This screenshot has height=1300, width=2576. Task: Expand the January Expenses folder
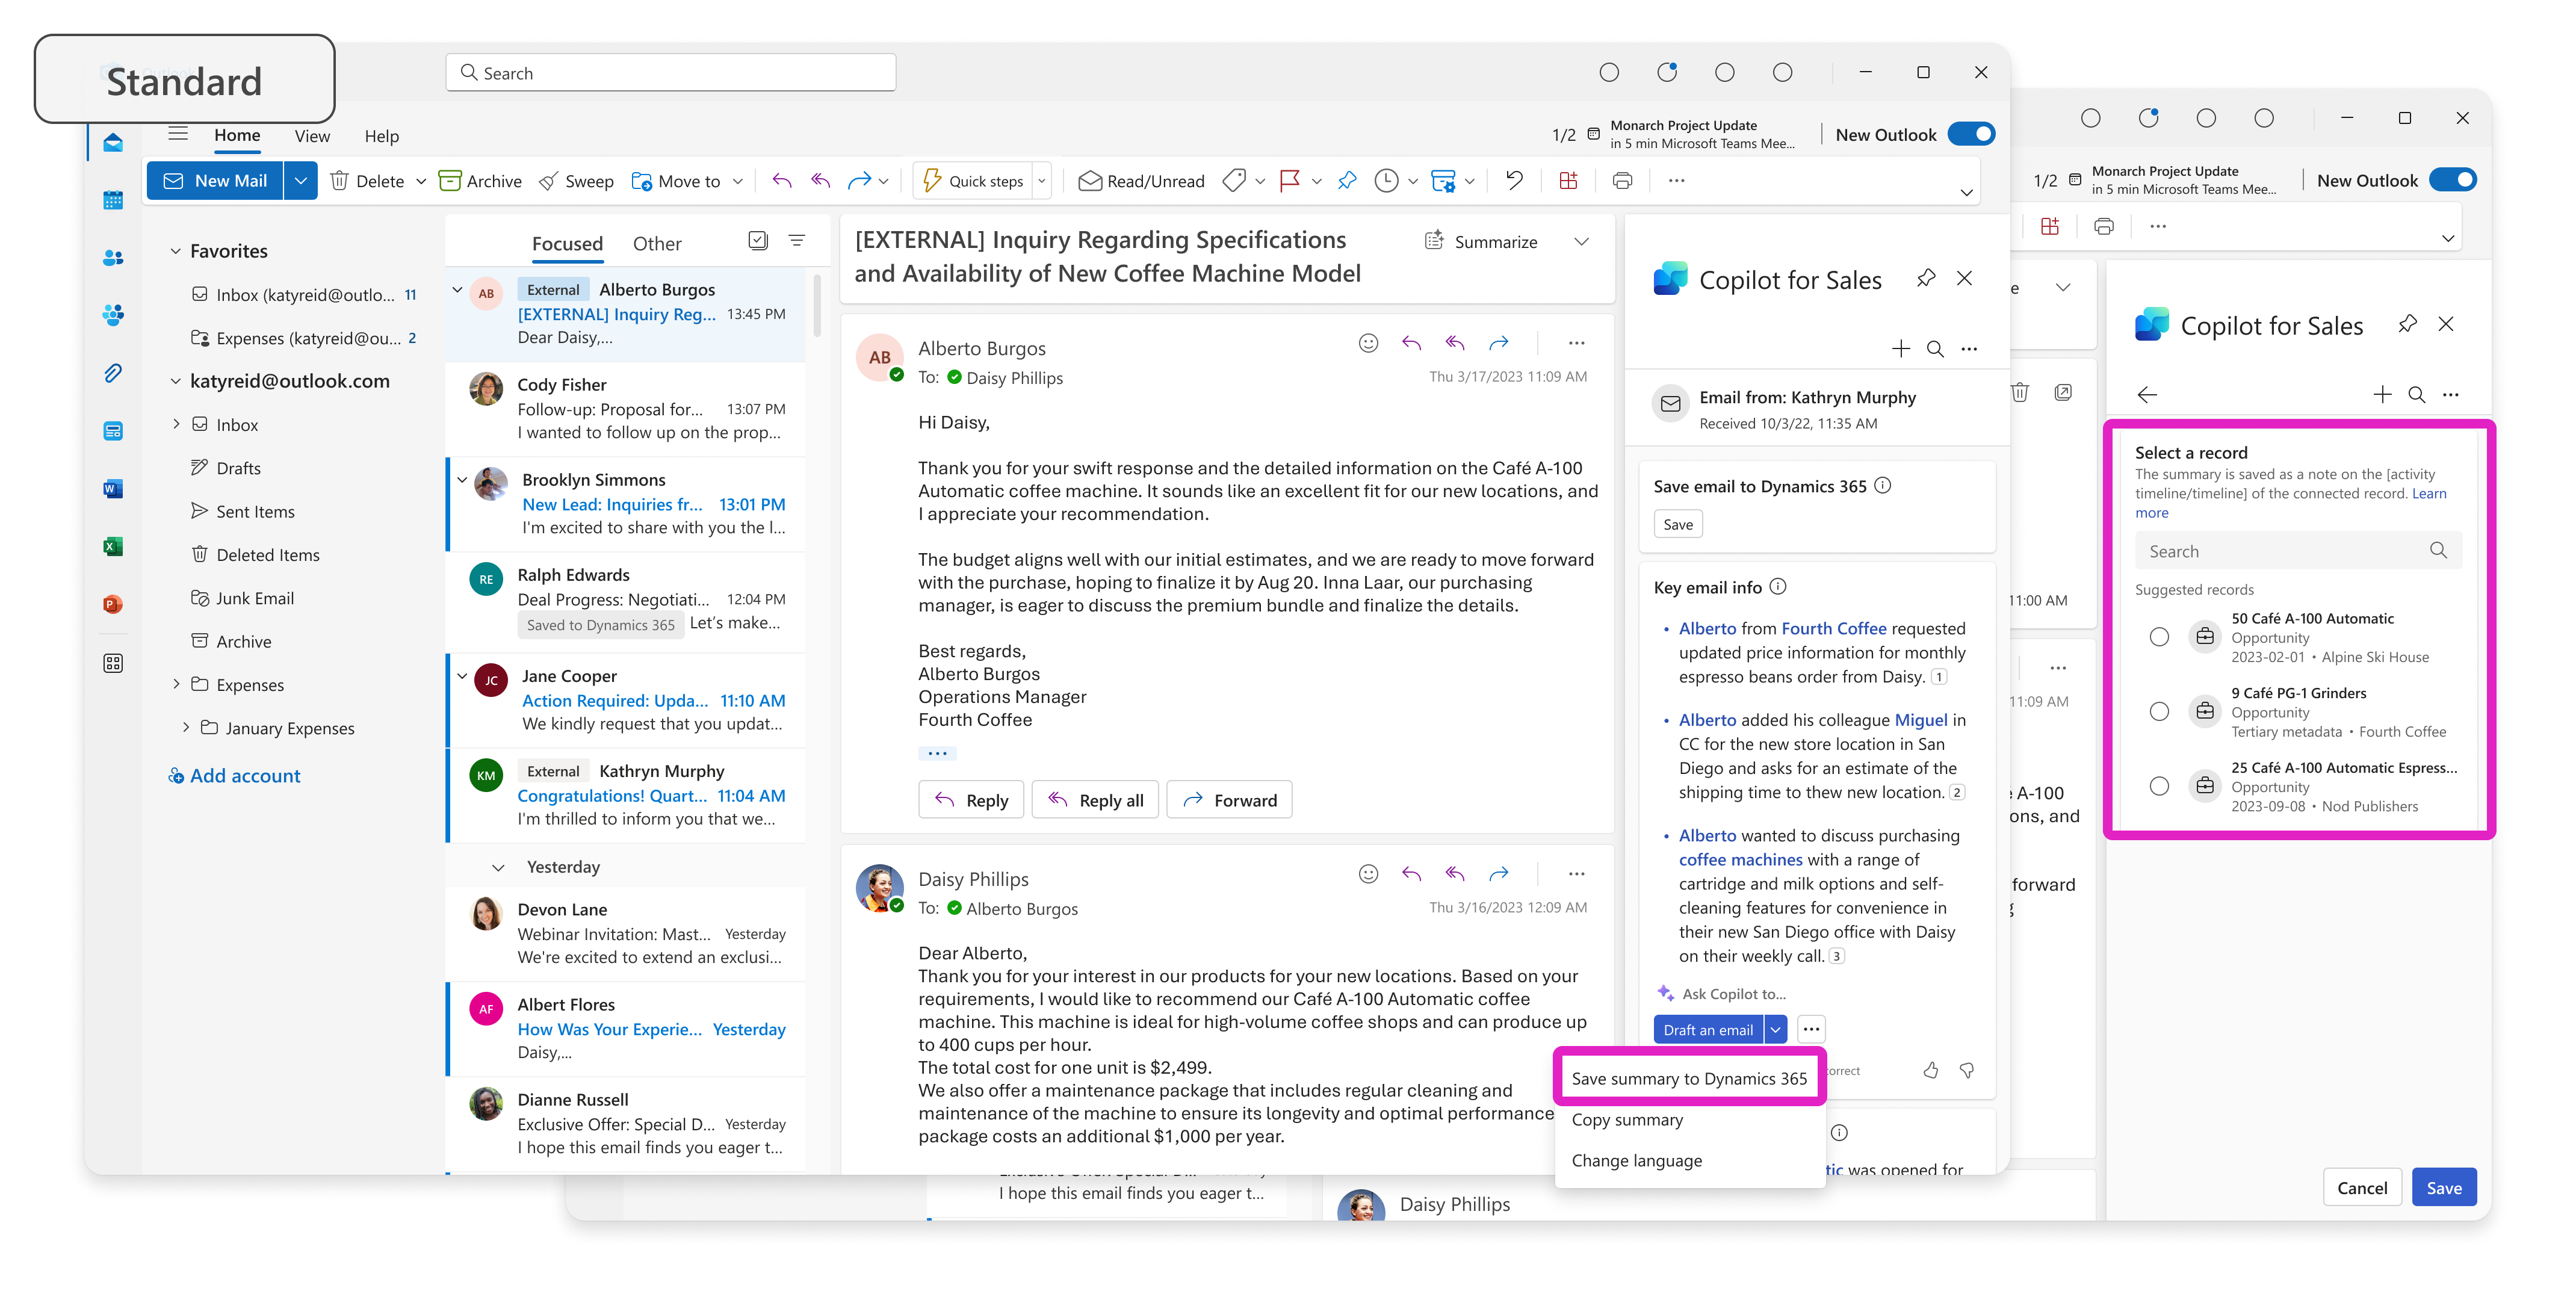[186, 728]
